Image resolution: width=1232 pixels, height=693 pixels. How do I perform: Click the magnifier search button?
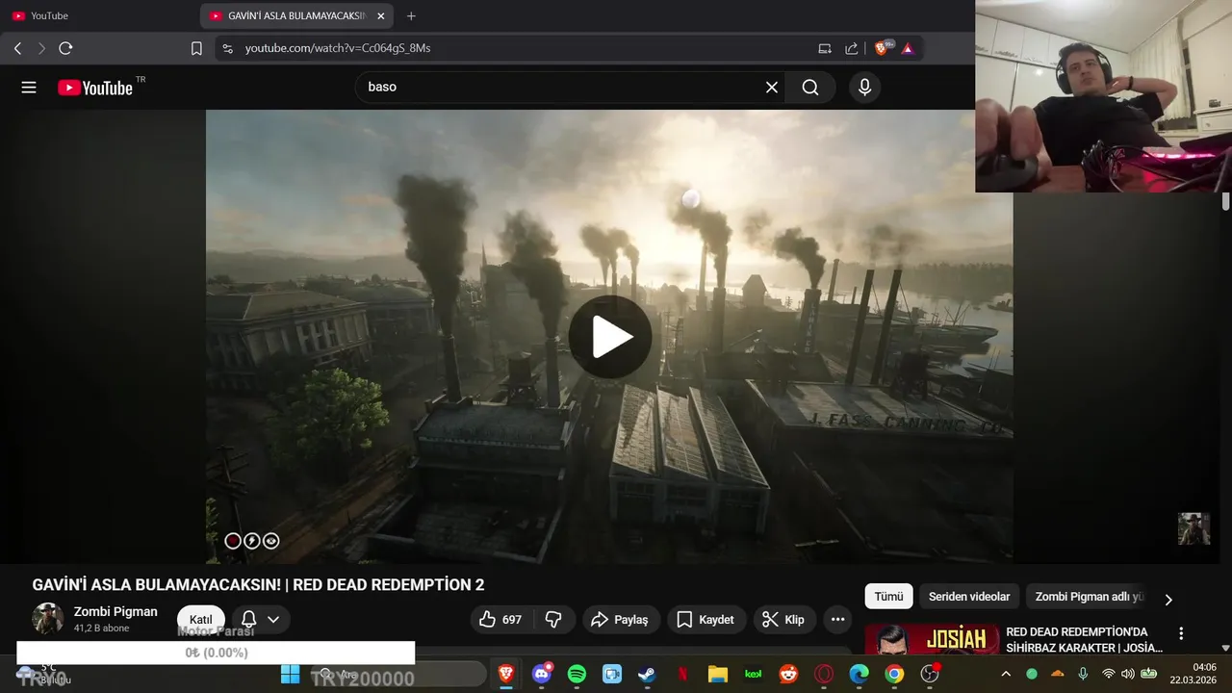[x=810, y=88]
